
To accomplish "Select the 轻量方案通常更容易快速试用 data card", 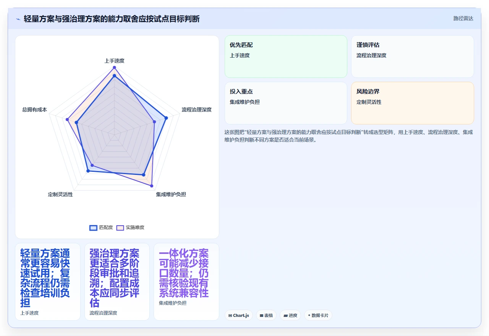I will click(x=48, y=282).
